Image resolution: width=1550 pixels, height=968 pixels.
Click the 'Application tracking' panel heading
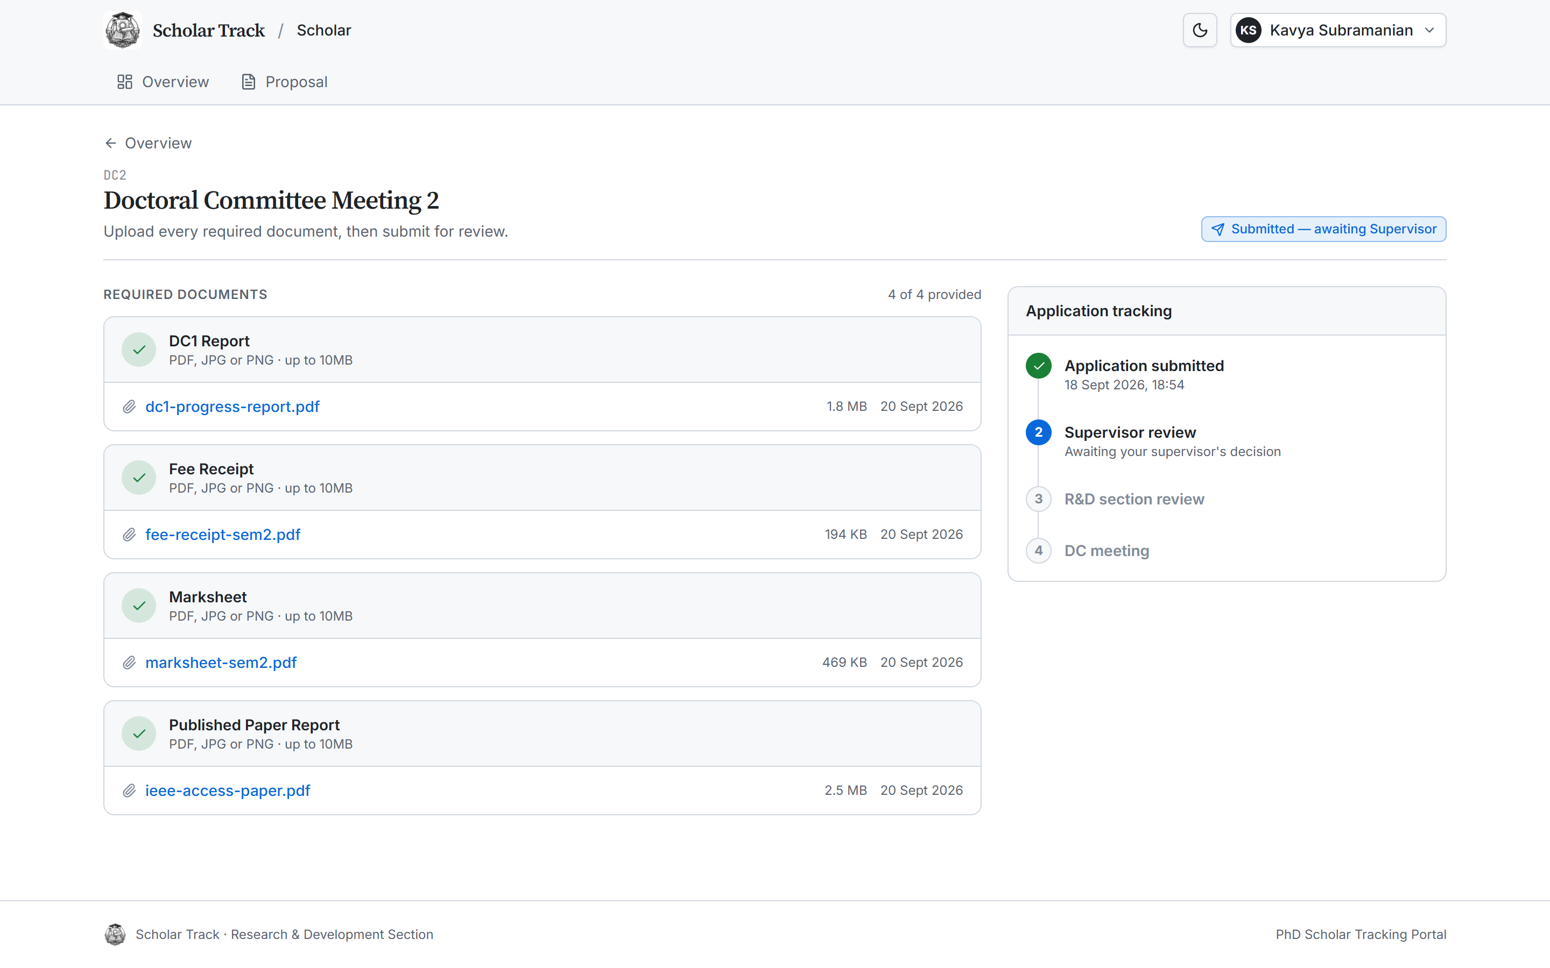click(1098, 310)
